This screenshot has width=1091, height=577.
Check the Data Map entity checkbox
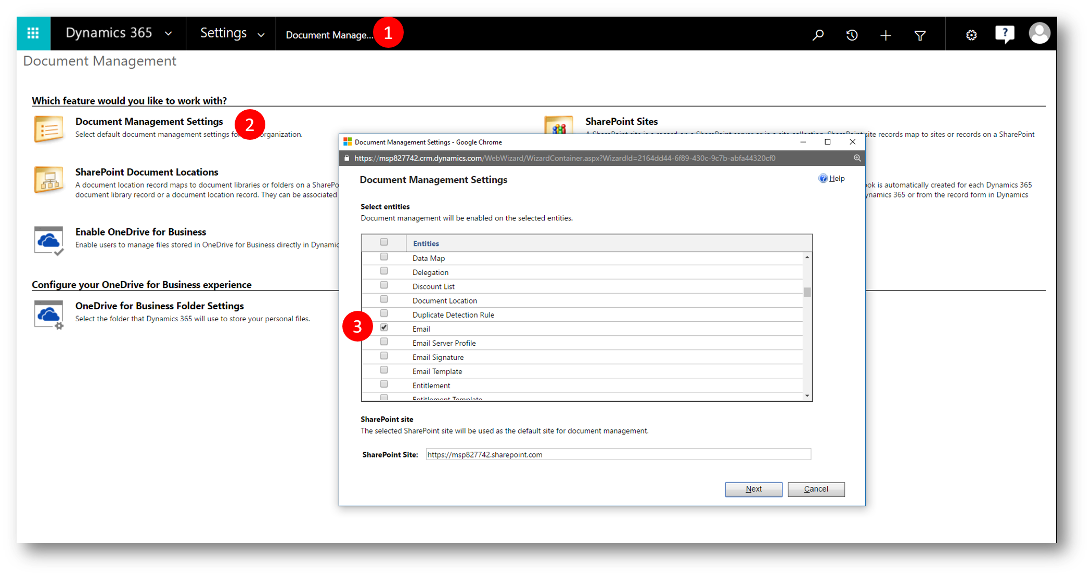click(x=384, y=257)
